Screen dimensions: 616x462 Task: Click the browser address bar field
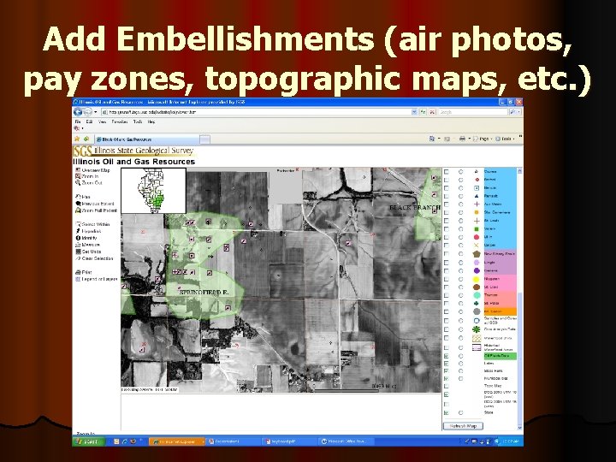(257, 112)
